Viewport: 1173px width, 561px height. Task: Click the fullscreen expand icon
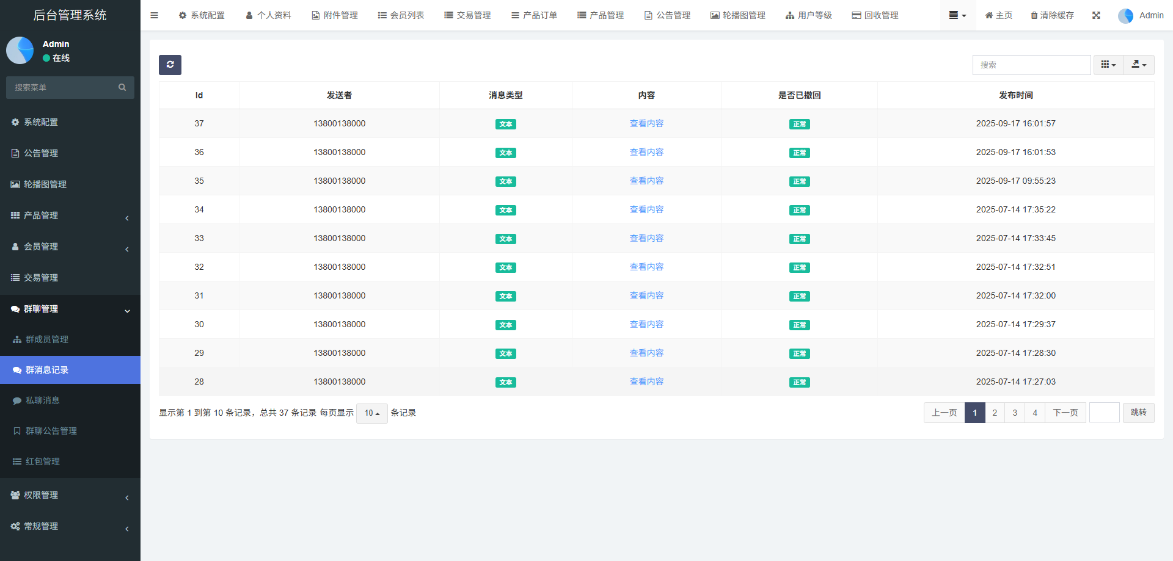point(1096,15)
